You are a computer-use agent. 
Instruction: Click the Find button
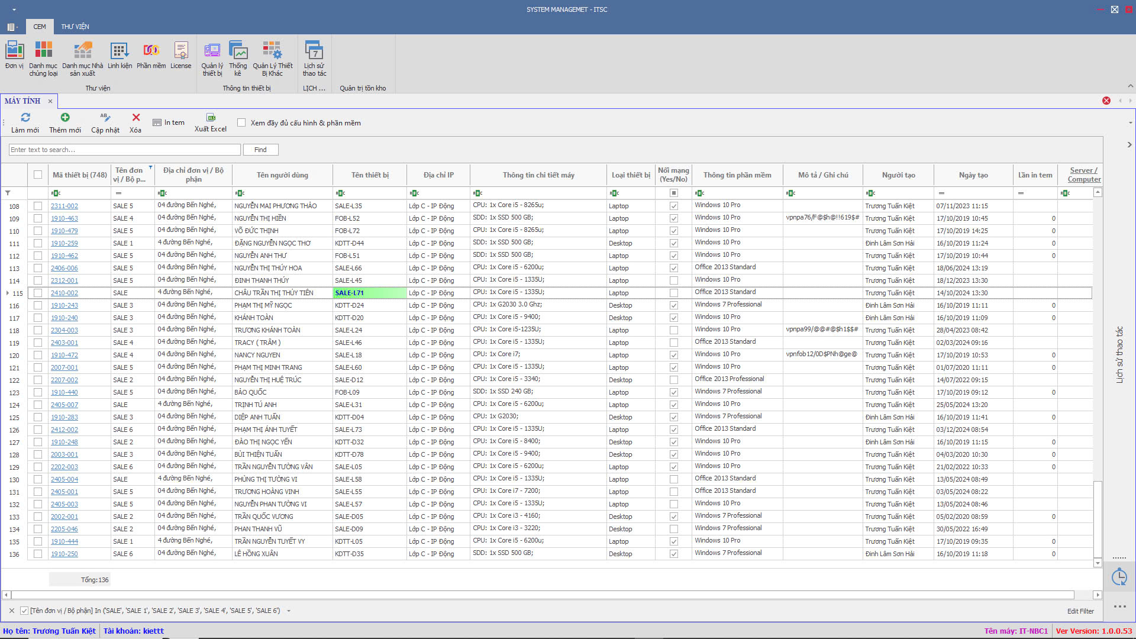point(260,150)
